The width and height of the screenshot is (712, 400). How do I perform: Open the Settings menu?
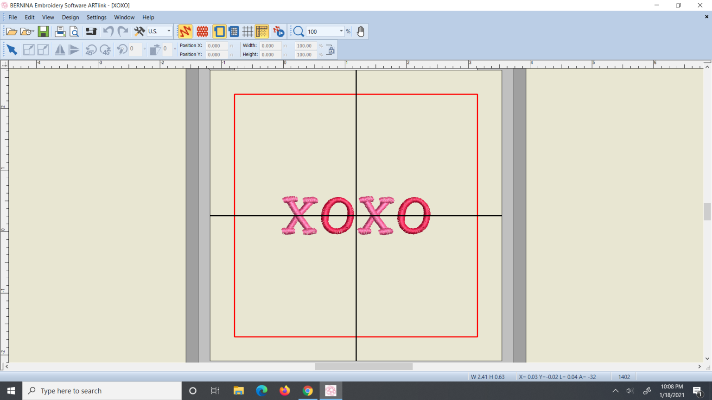[96, 17]
